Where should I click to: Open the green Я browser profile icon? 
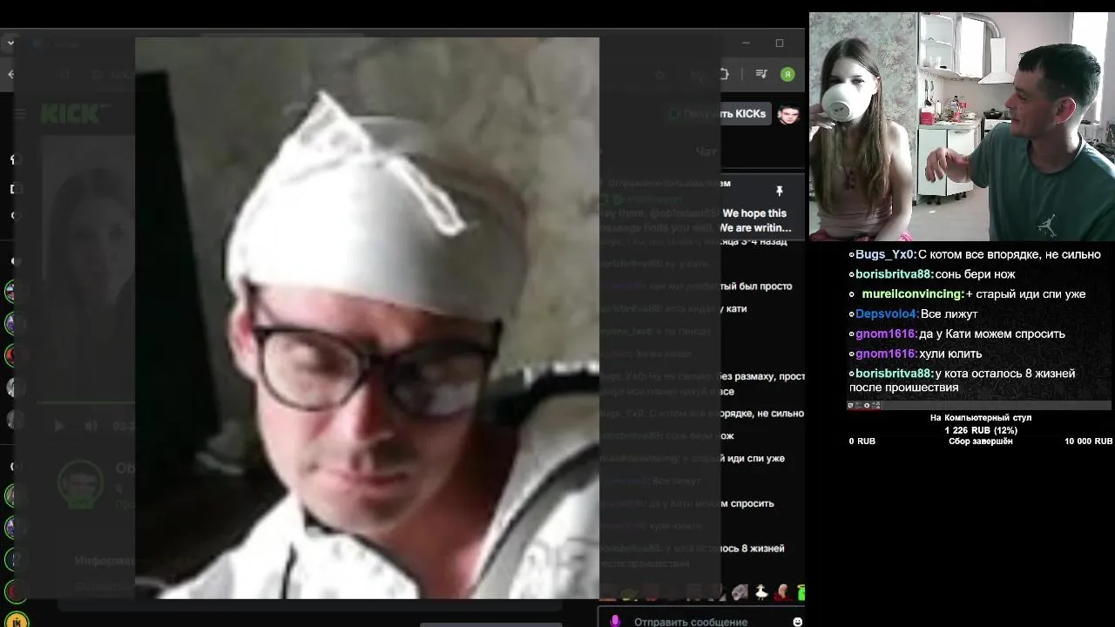coord(787,74)
